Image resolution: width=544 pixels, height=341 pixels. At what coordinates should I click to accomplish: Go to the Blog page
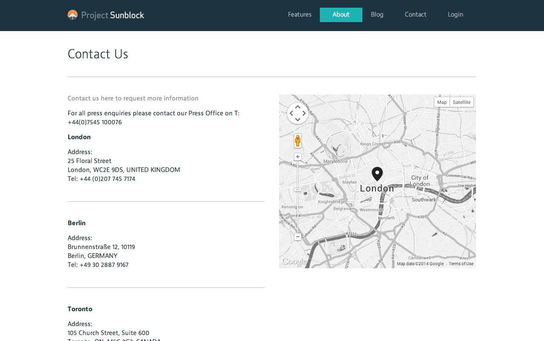click(377, 14)
